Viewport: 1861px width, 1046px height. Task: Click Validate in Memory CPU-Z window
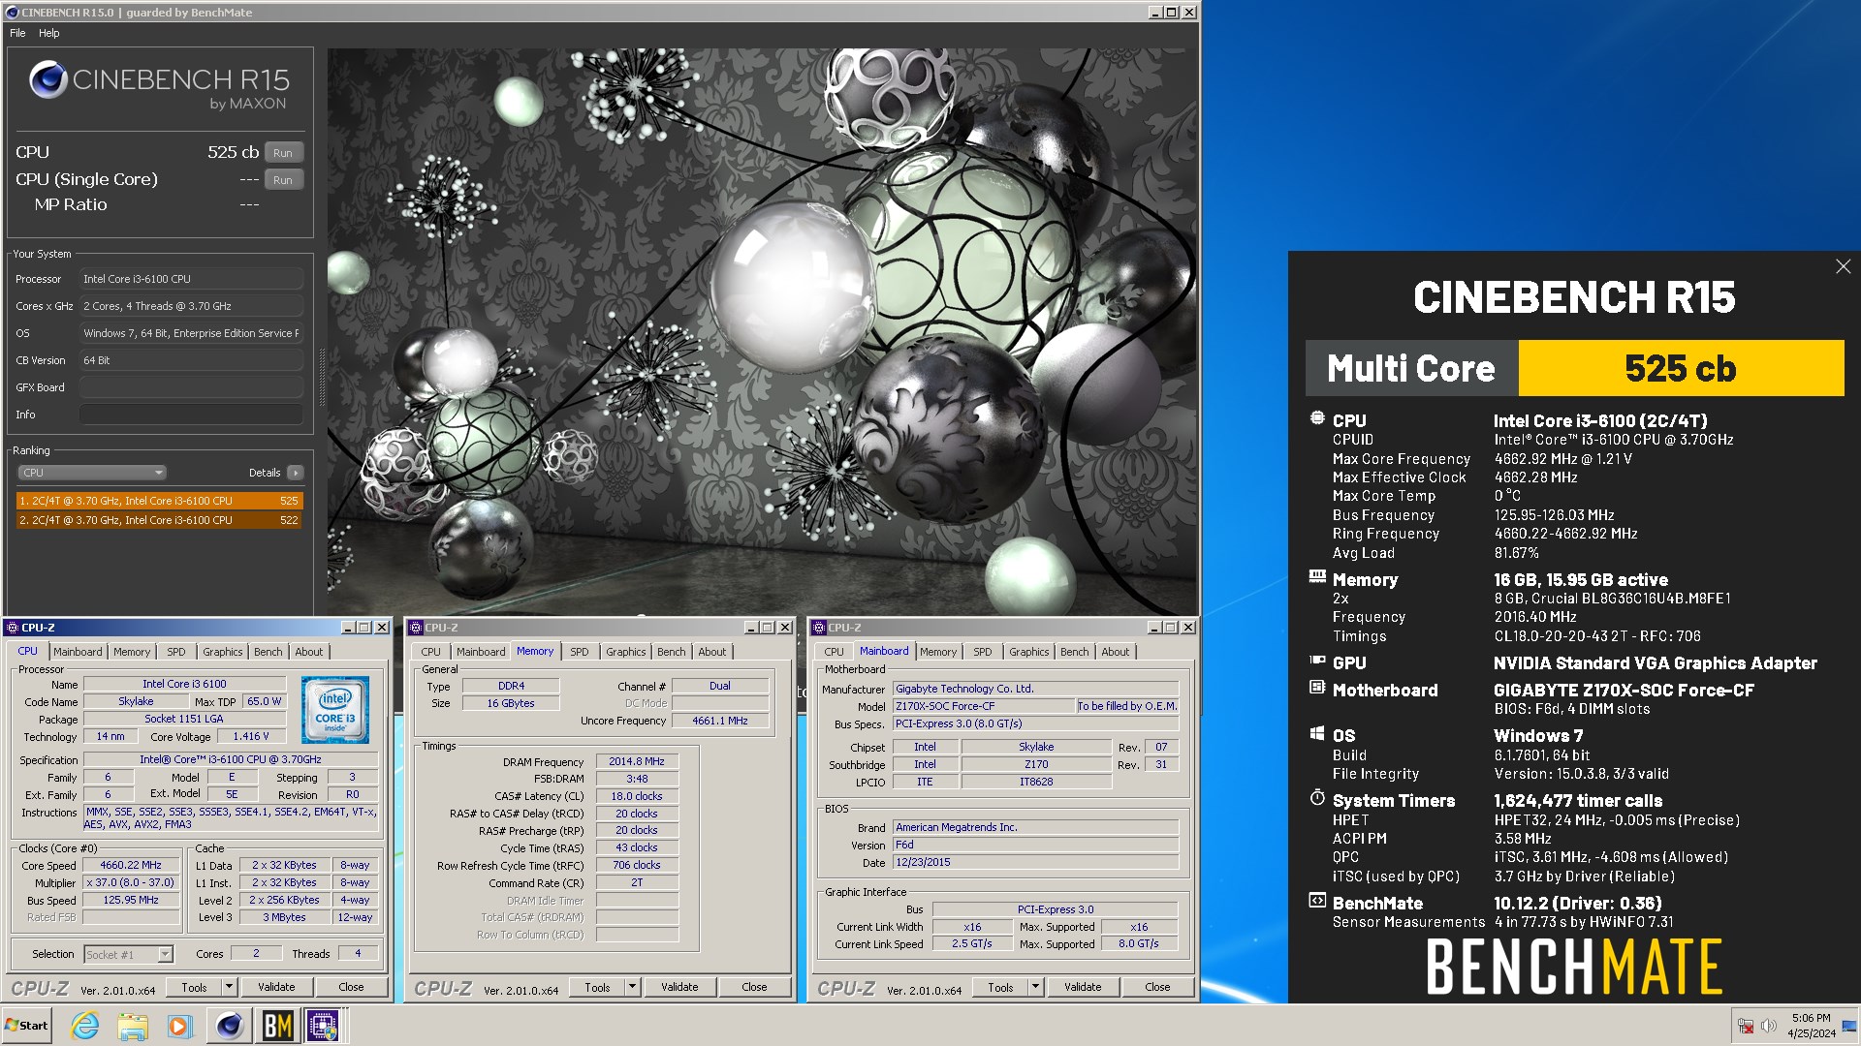679,987
